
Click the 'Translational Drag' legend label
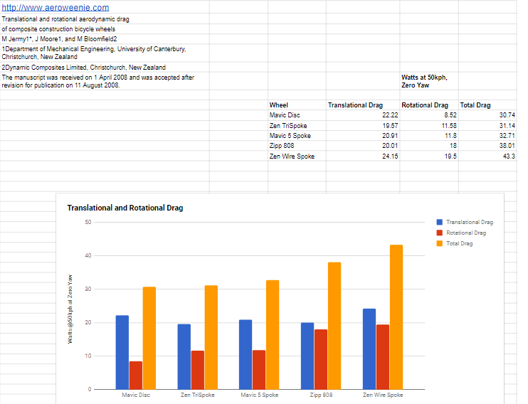tap(470, 222)
